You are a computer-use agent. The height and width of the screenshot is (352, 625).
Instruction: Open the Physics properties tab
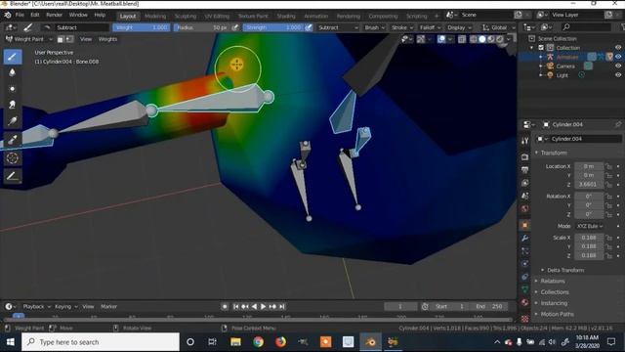click(x=525, y=264)
